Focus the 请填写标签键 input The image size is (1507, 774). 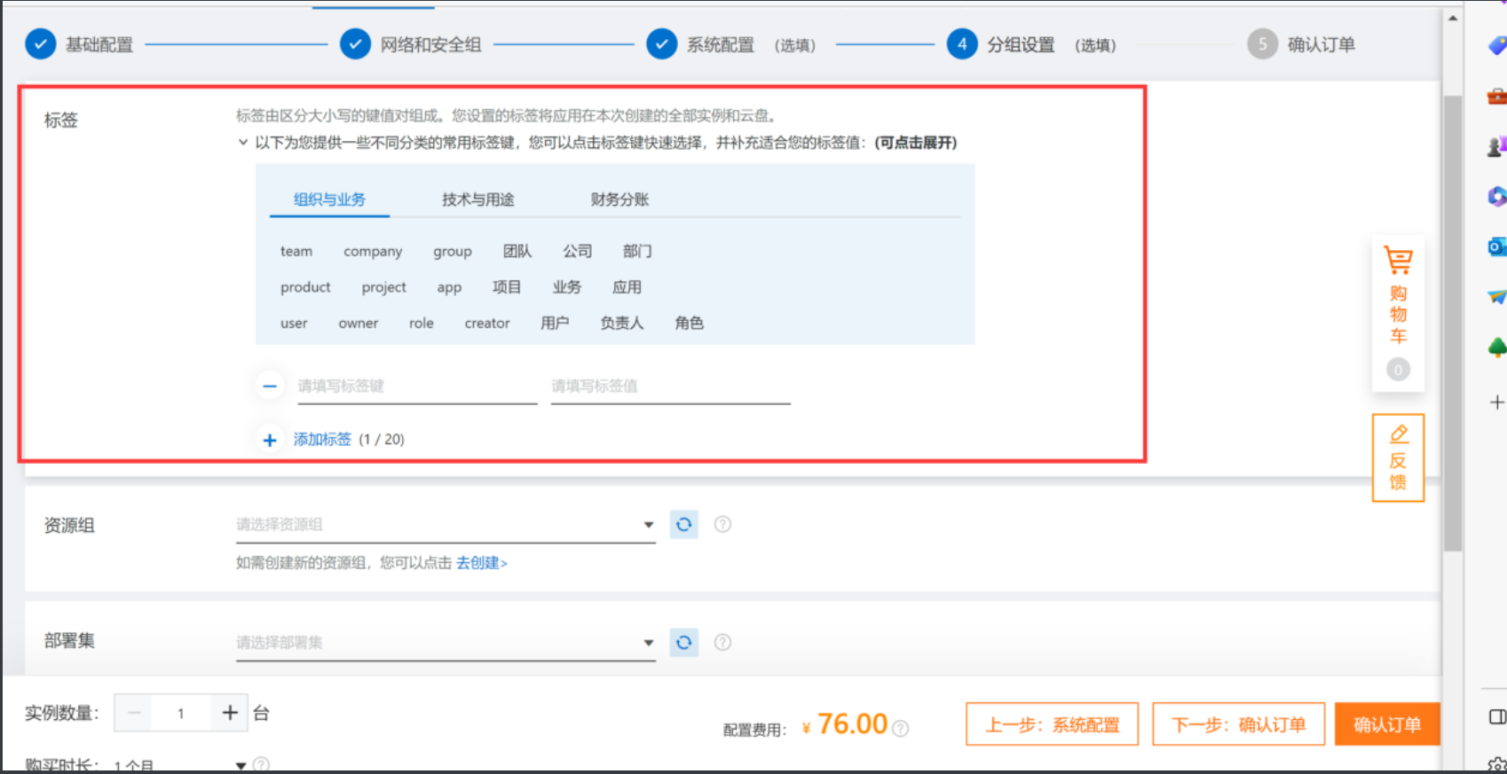coord(417,387)
